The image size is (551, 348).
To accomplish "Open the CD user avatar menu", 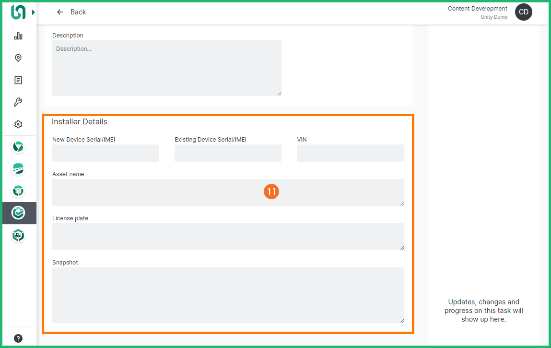I will 523,12.
